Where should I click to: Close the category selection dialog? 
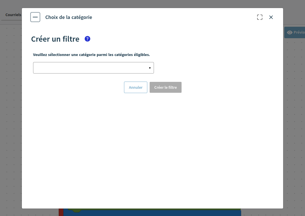(x=271, y=17)
